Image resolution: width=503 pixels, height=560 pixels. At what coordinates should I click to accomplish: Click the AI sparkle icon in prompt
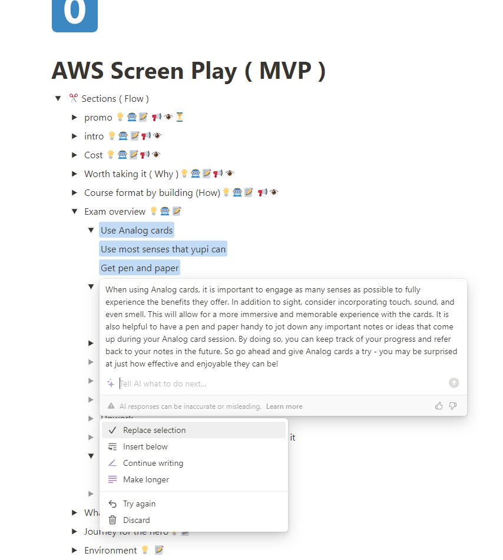click(111, 383)
